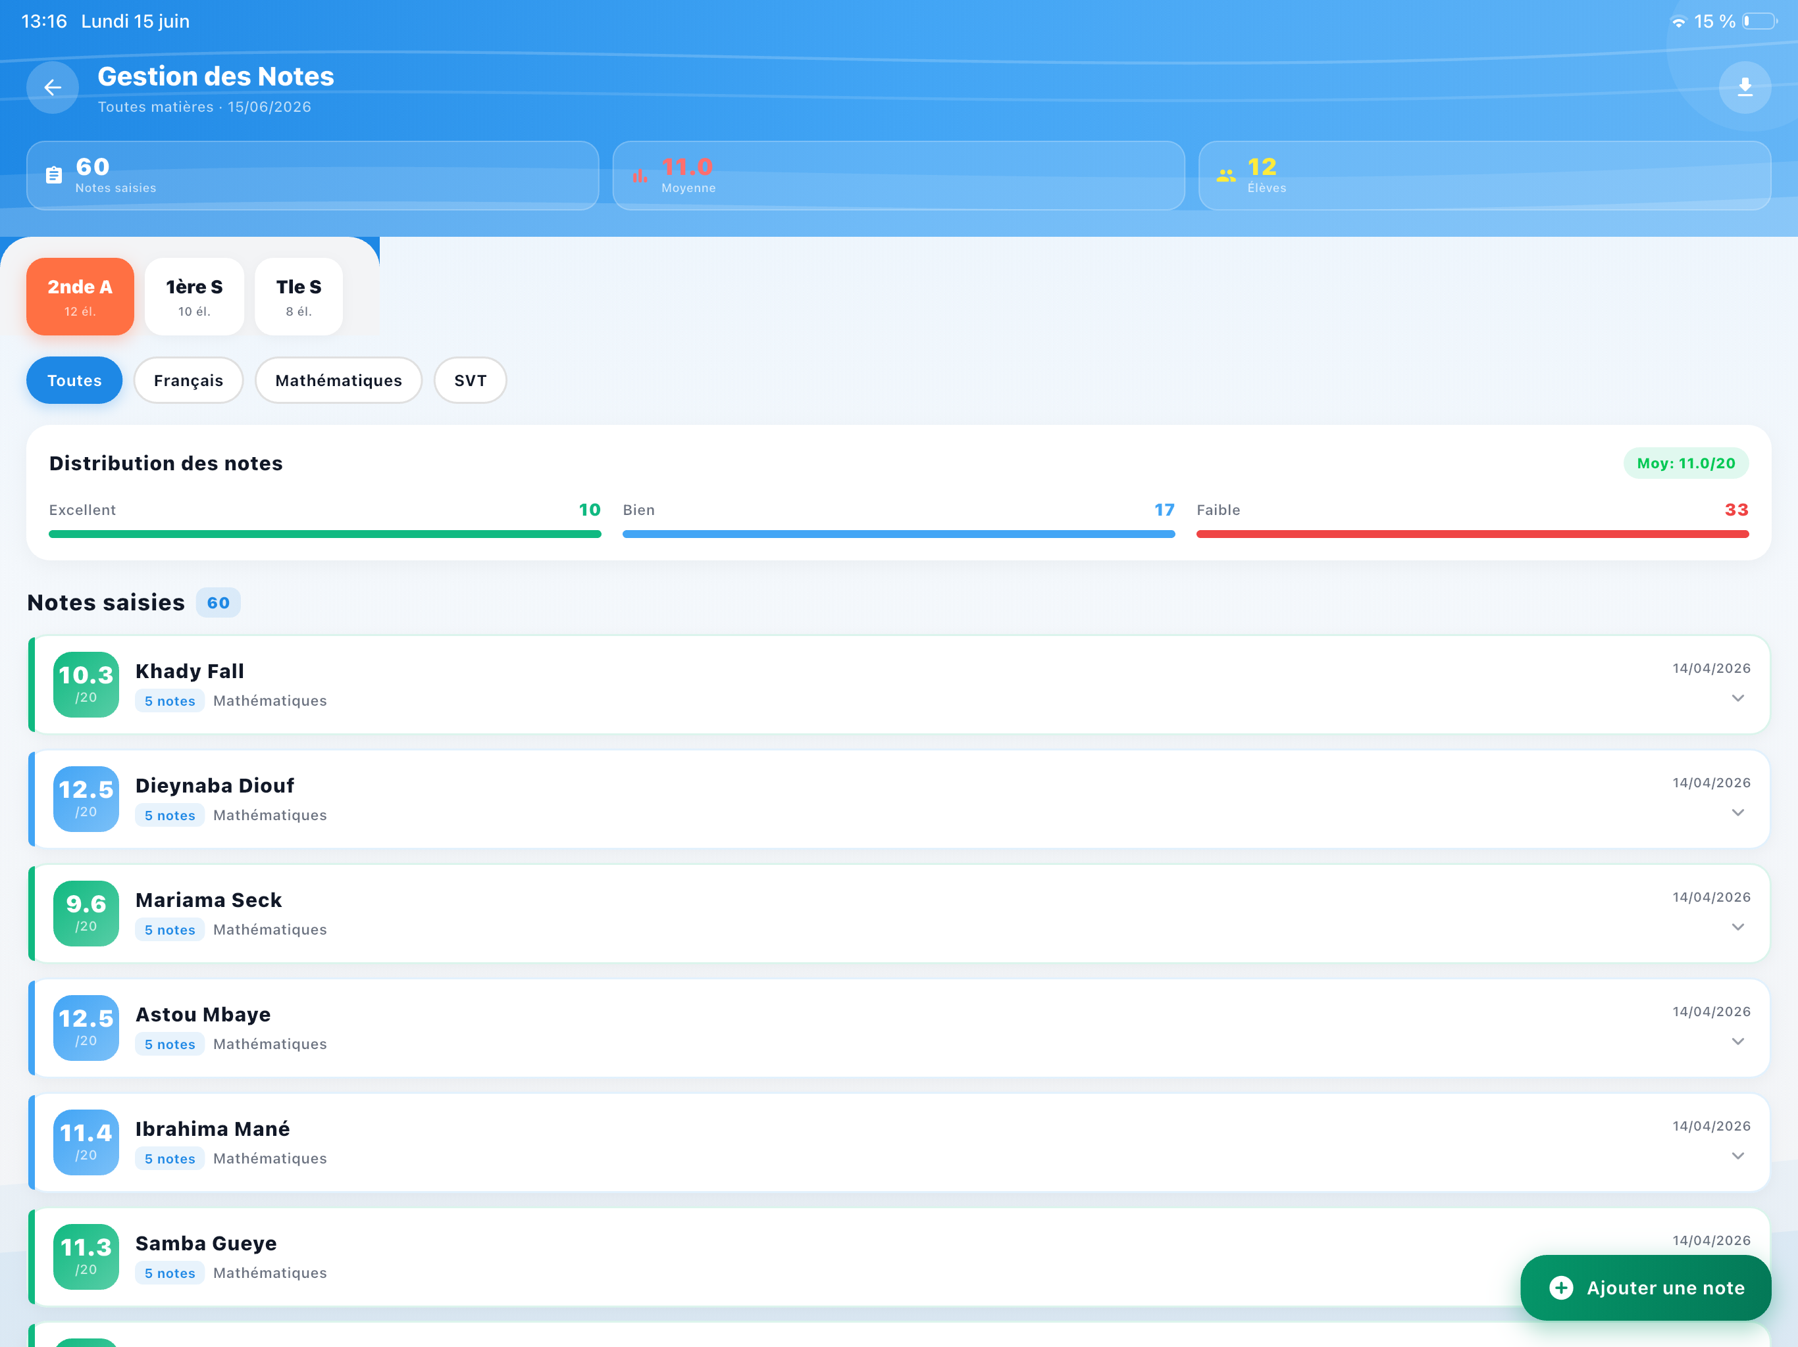
Task: Tap the Bien count of 17
Action: click(x=1164, y=510)
